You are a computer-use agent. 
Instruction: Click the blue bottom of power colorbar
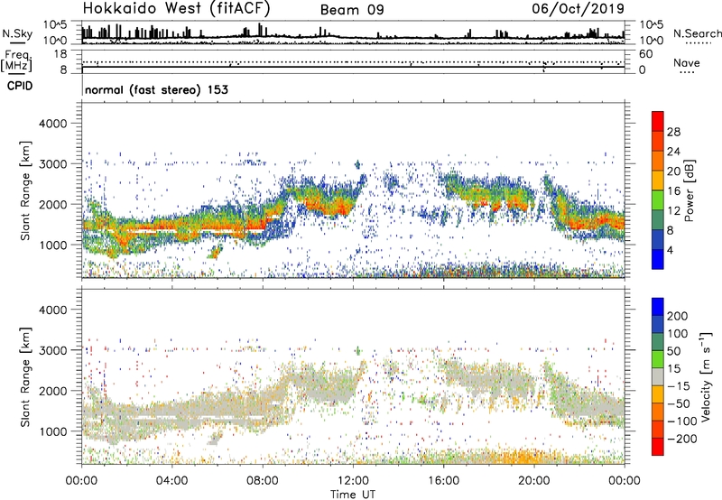tap(658, 259)
